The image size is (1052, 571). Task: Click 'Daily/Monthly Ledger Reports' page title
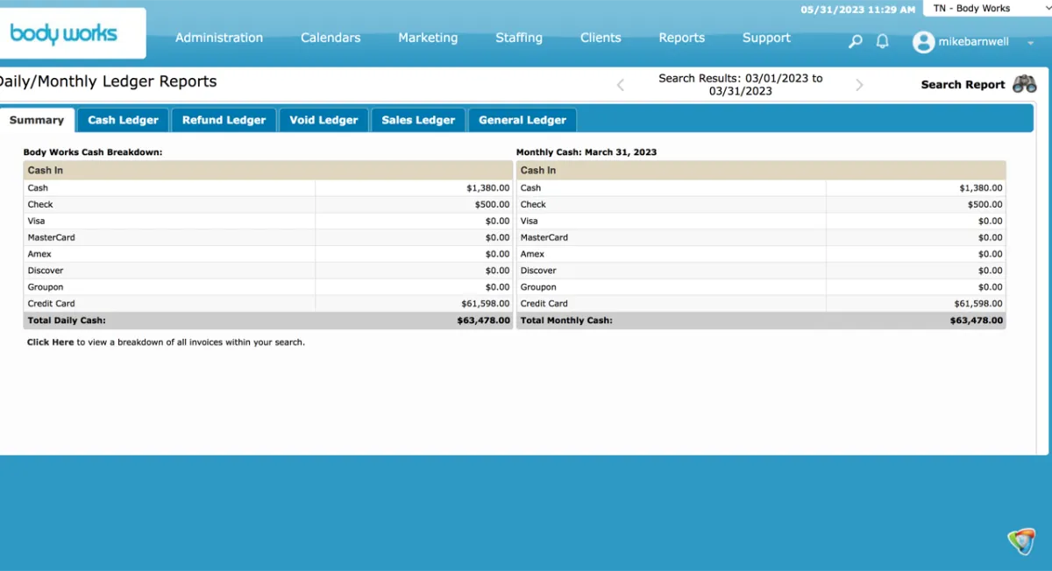point(107,81)
